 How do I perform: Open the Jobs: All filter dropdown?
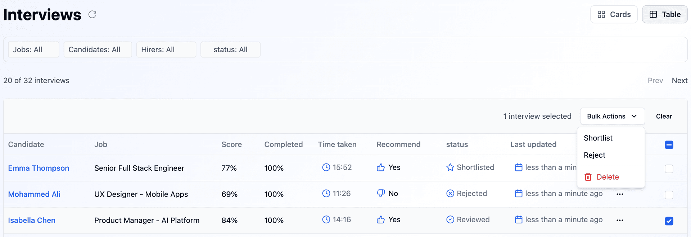[x=33, y=49]
